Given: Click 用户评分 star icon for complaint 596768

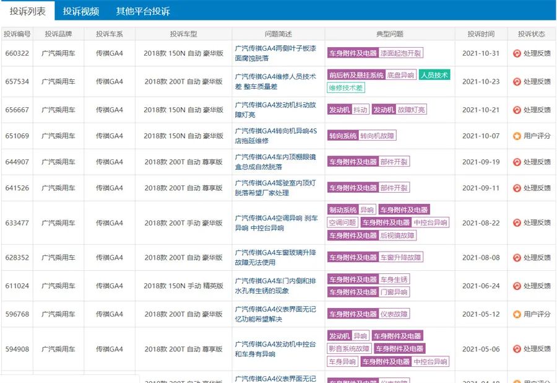Looking at the screenshot, I should point(517,314).
